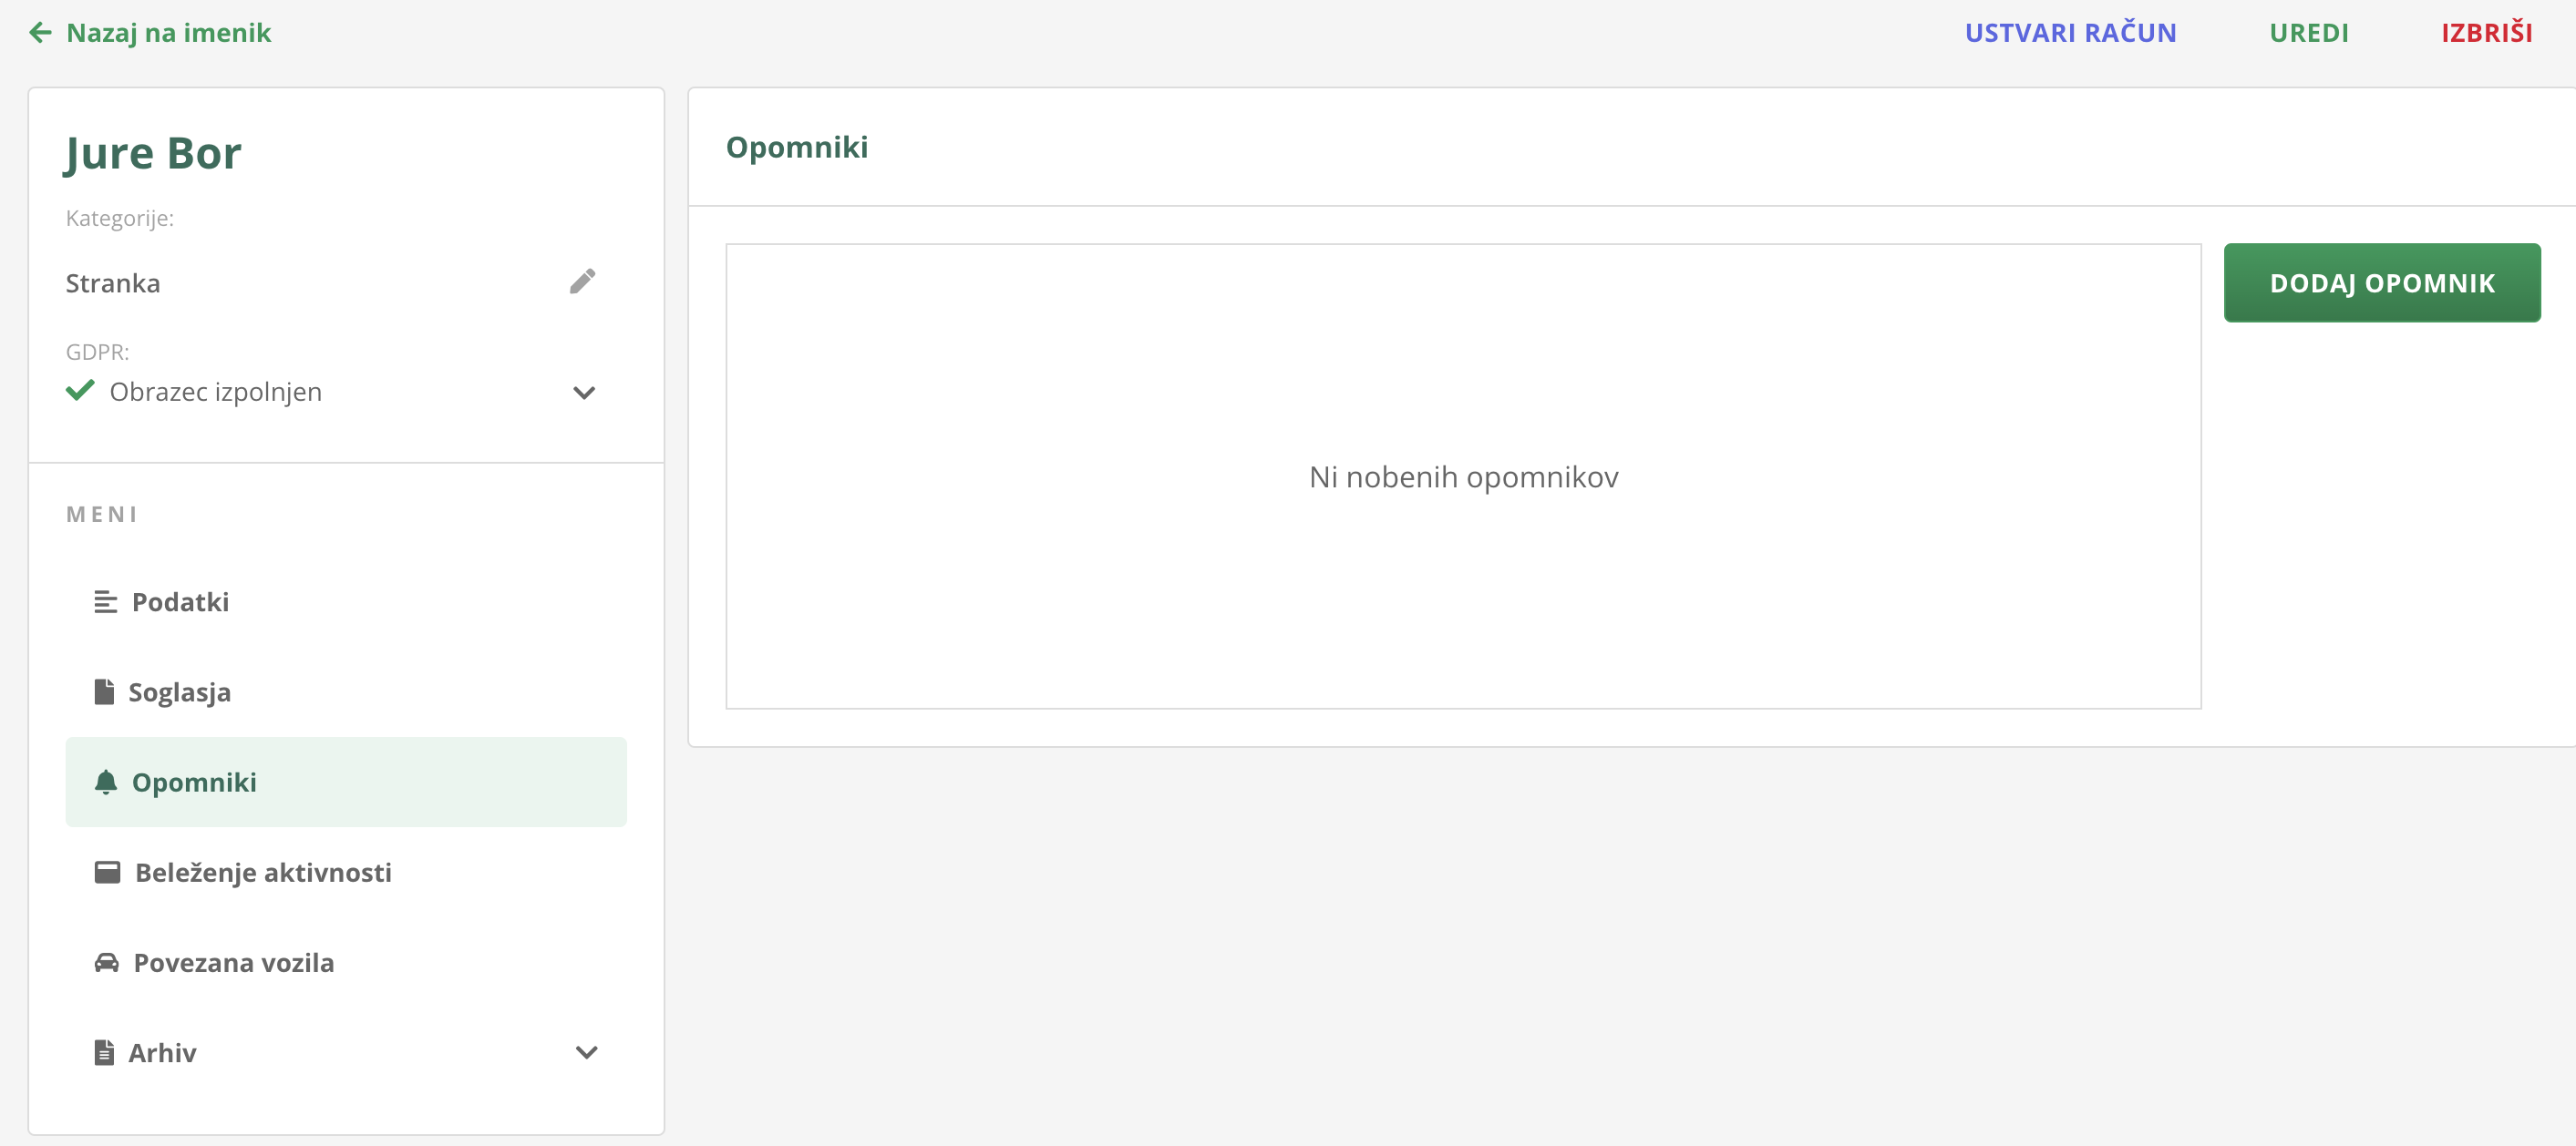2576x1146 pixels.
Task: Click the Arhiv file icon
Action: click(x=104, y=1052)
